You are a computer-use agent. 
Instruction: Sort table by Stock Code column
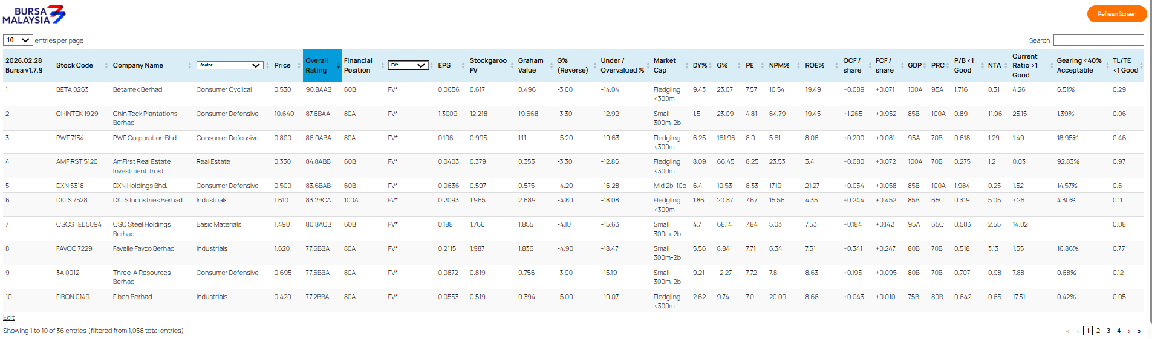tap(74, 65)
